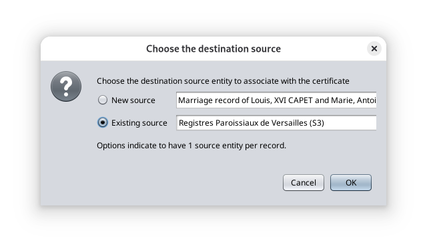Click the blank end of the existing source field

(352, 123)
